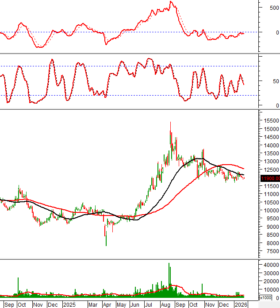Click the 500 label on the top indicator axis
Image resolution: width=280 pixels, height=308 pixels.
[268, 8]
